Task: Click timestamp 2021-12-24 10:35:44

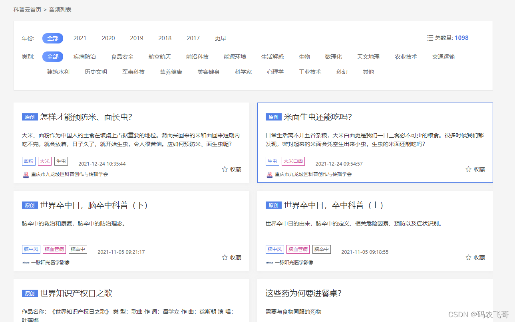Action: coord(102,164)
